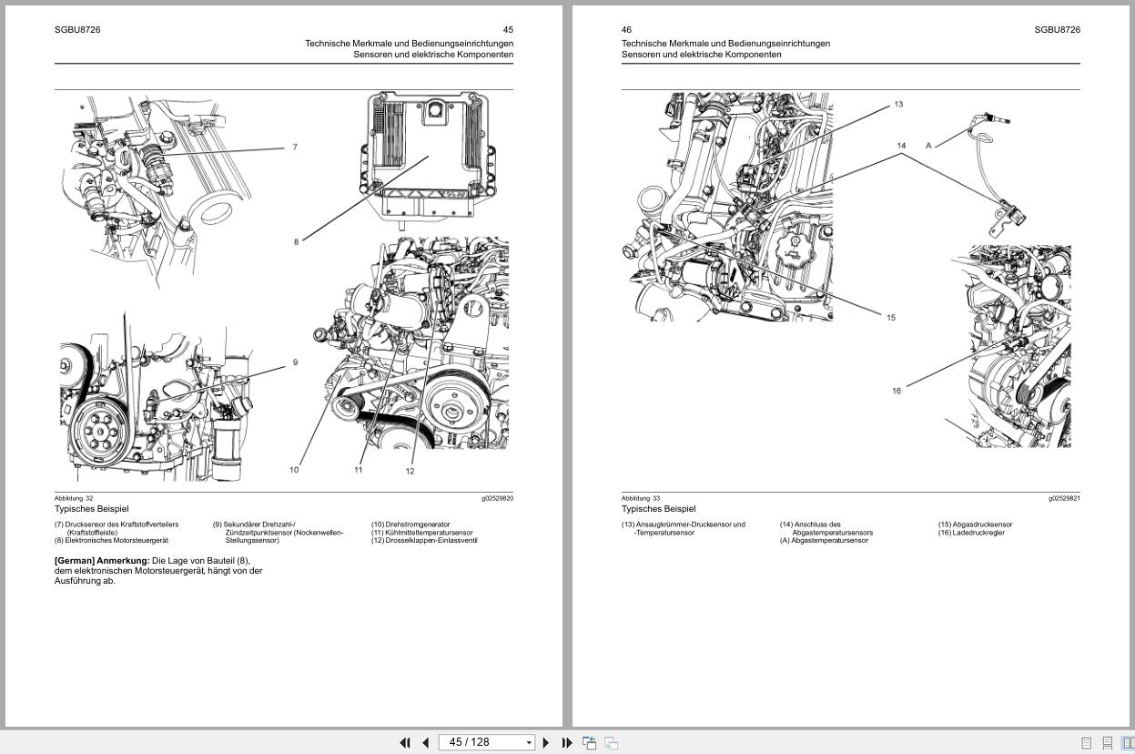Image resolution: width=1135 pixels, height=754 pixels.
Task: Go to the previous page
Action: pos(425,743)
